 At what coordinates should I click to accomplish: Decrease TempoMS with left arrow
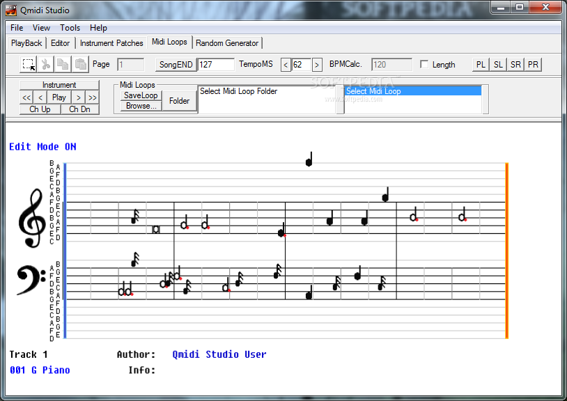point(286,65)
